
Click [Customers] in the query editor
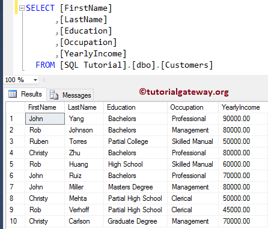click(x=187, y=65)
